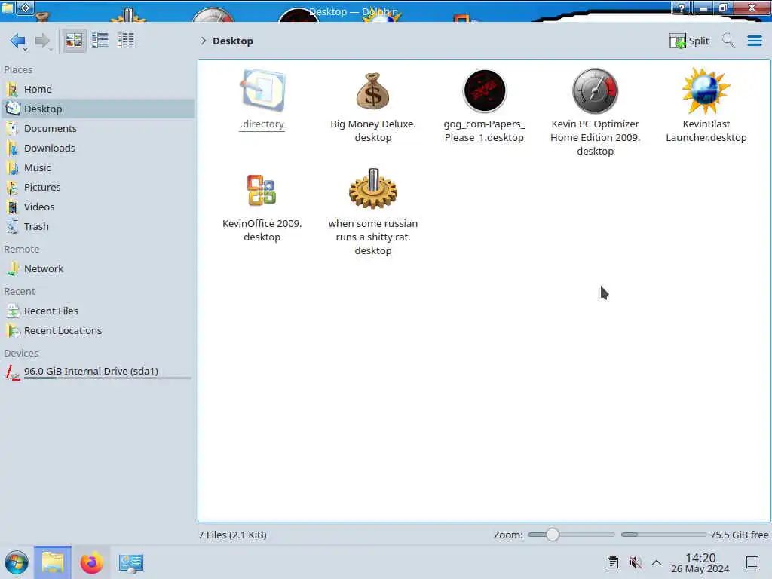Open the system settings taskbar icon
This screenshot has height=579, width=772.
[130, 562]
